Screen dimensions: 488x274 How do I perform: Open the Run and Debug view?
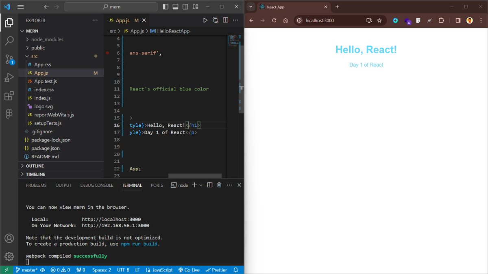[9, 78]
